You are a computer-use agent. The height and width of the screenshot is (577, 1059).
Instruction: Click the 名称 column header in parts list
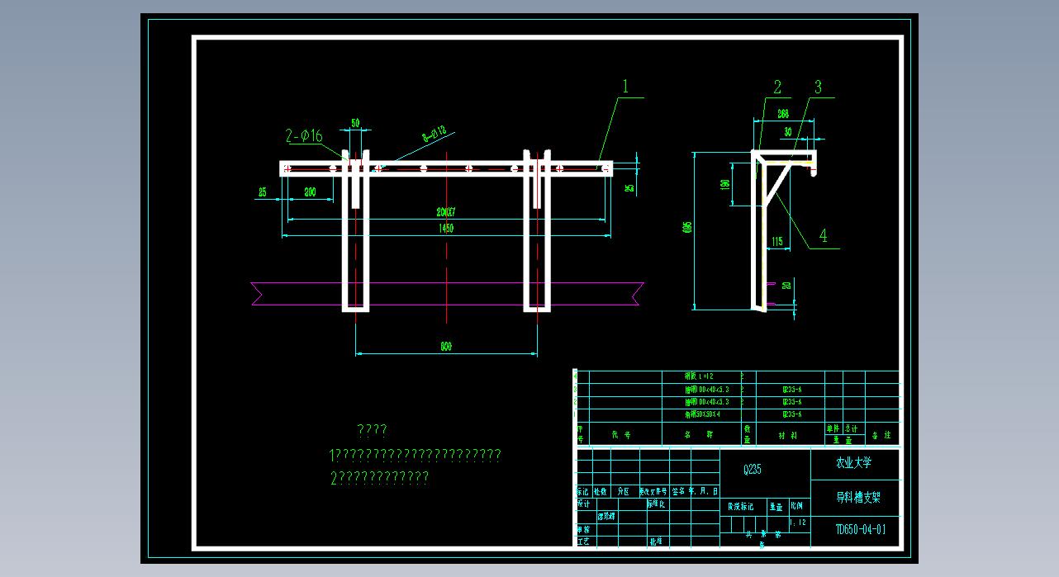(698, 434)
